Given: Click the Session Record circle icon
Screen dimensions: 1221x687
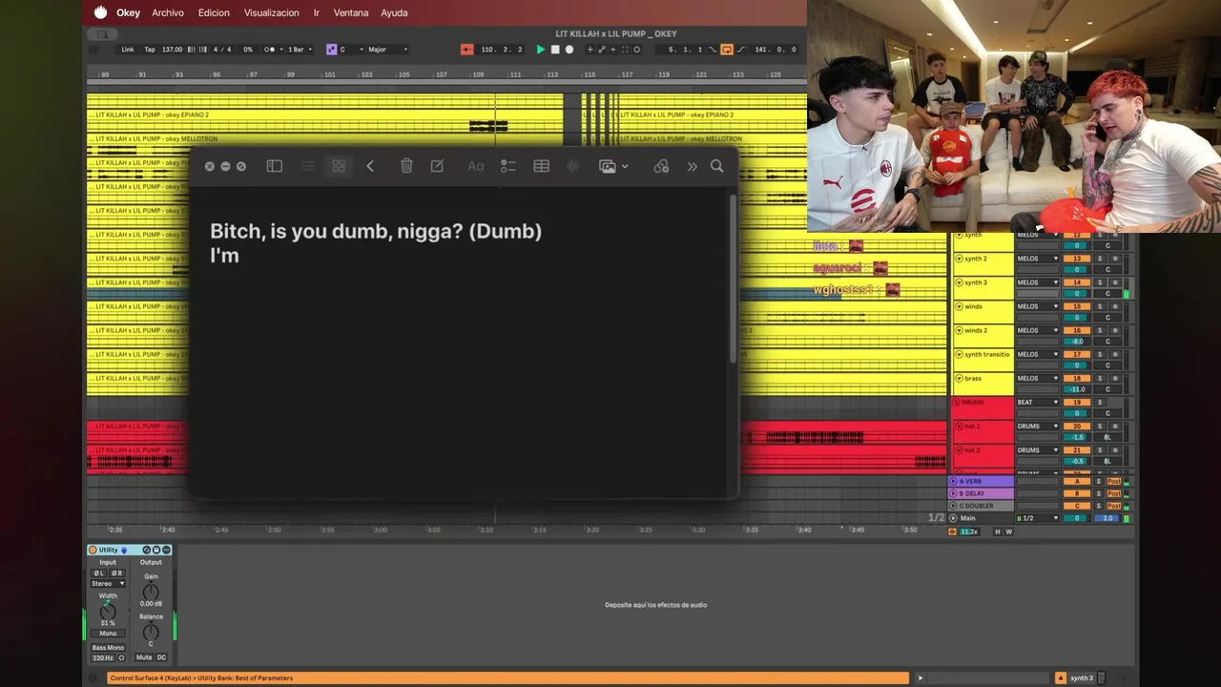Looking at the screenshot, I should coord(636,50).
